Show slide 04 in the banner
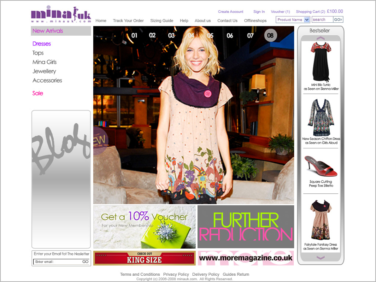The width and height of the screenshot is (376, 282). tap(191, 36)
